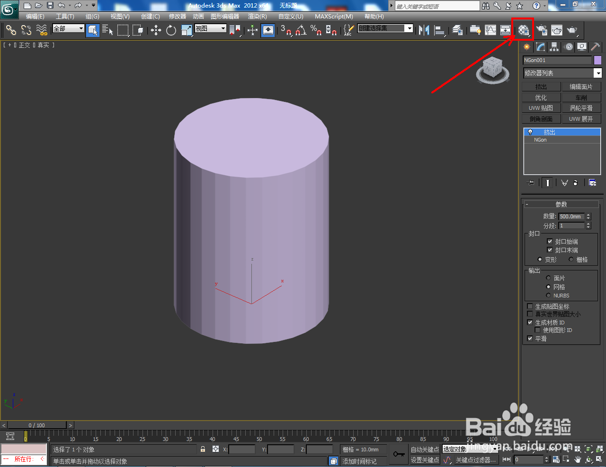Screen dimensions: 606x467
Task: Open the 全部 selection filter dropdown
Action: [x=68, y=28]
